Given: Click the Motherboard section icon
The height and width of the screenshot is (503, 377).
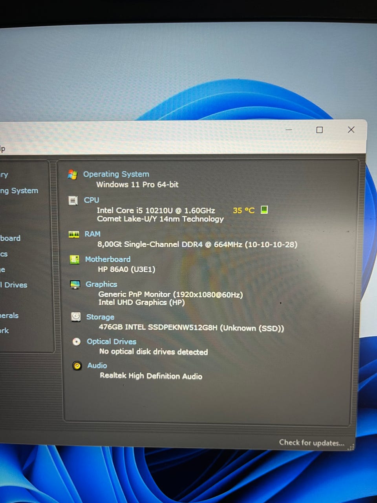Looking at the screenshot, I should (74, 260).
